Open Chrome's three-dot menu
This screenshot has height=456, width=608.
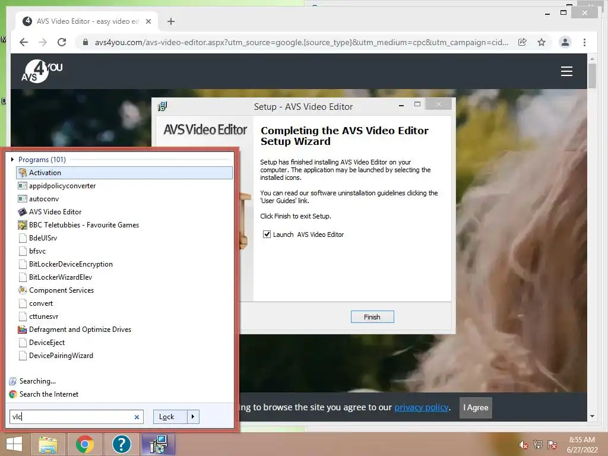click(x=584, y=42)
